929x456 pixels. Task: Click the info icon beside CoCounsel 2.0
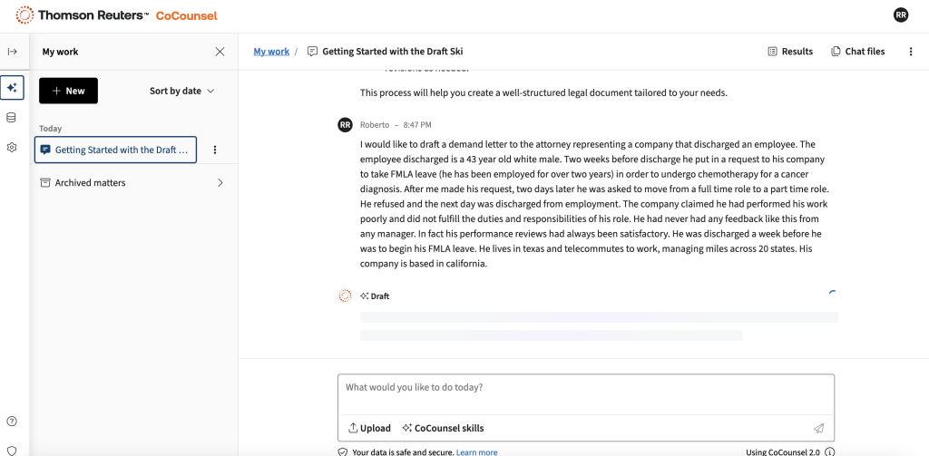click(x=829, y=451)
